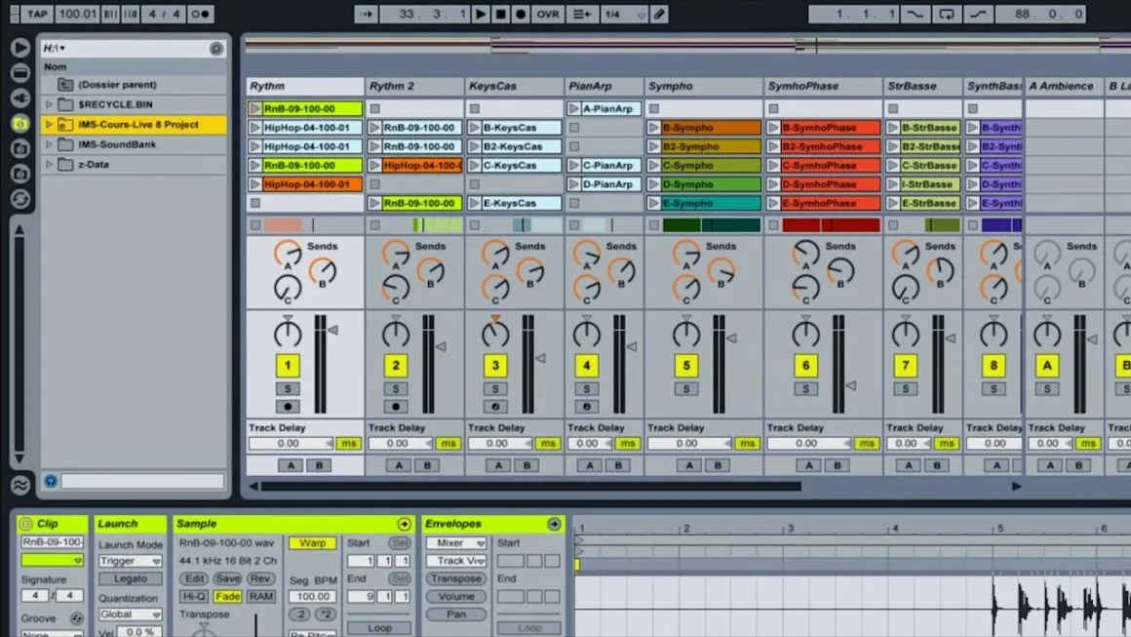1131x637 pixels.
Task: Open the Global quantization dropdown
Action: click(130, 614)
